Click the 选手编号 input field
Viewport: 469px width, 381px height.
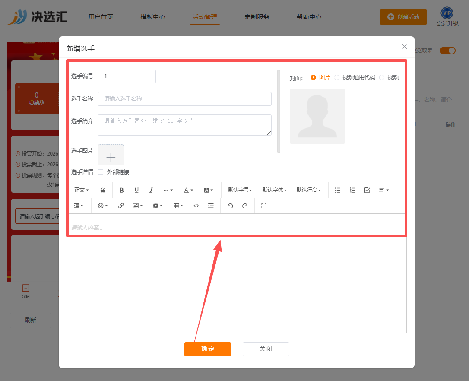coord(127,76)
